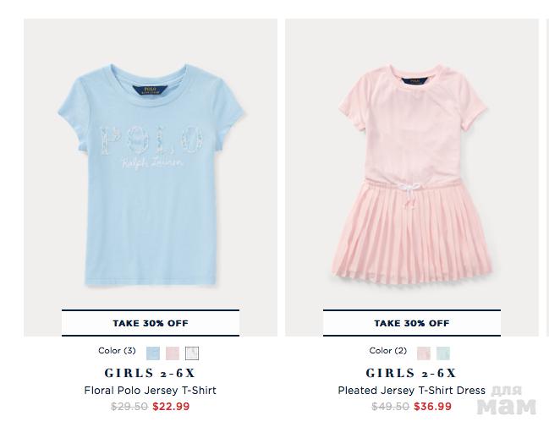Viewport: 549px width, 427px height.
Task: Click the Floral Polo Jersey T-Shirt title
Action: [x=151, y=391]
